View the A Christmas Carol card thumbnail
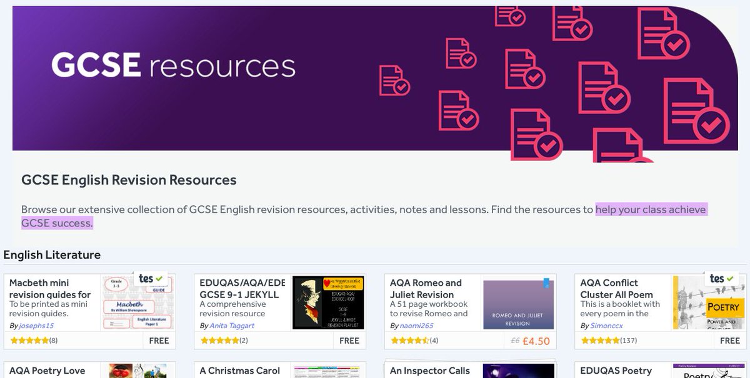 pyautogui.click(x=328, y=371)
